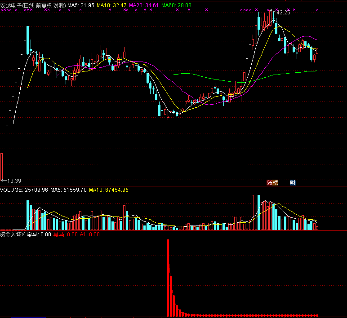This screenshot has height=318, width=347.
Task: Click the stock title 宏达电子(日线.前复权.对数)
Action: [33, 5]
